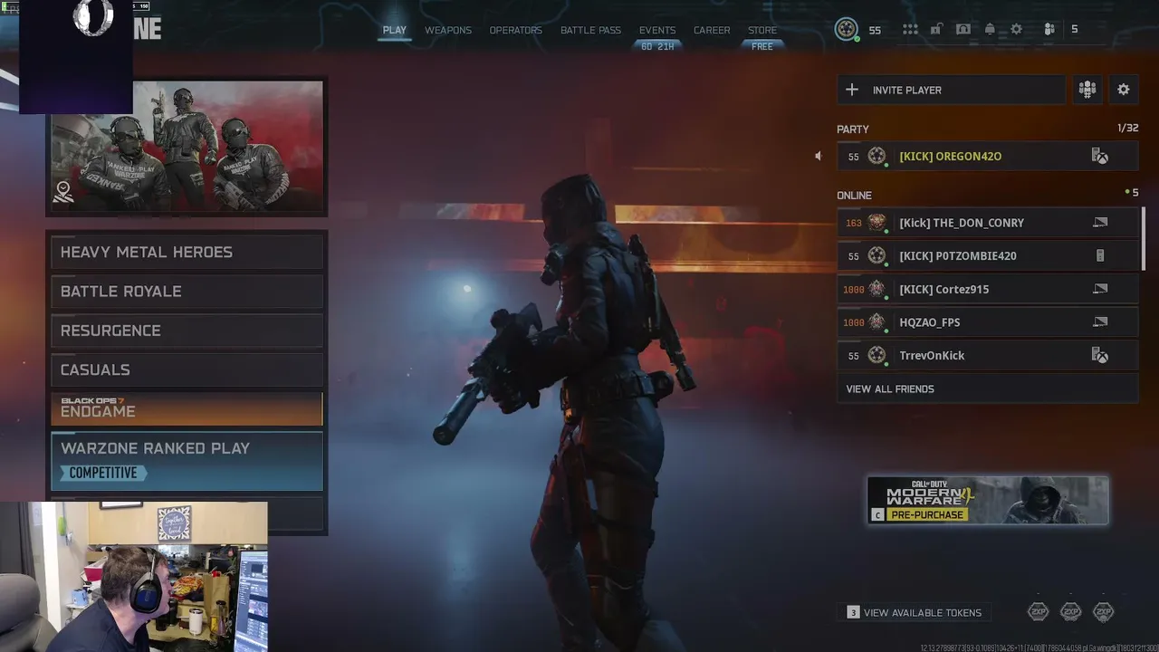Select Resurgence mode
The image size is (1159, 652).
pyautogui.click(x=187, y=331)
